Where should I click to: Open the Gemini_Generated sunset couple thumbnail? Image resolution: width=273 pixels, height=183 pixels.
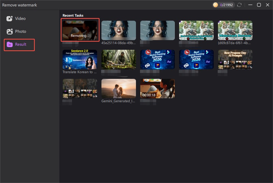[x=118, y=88]
